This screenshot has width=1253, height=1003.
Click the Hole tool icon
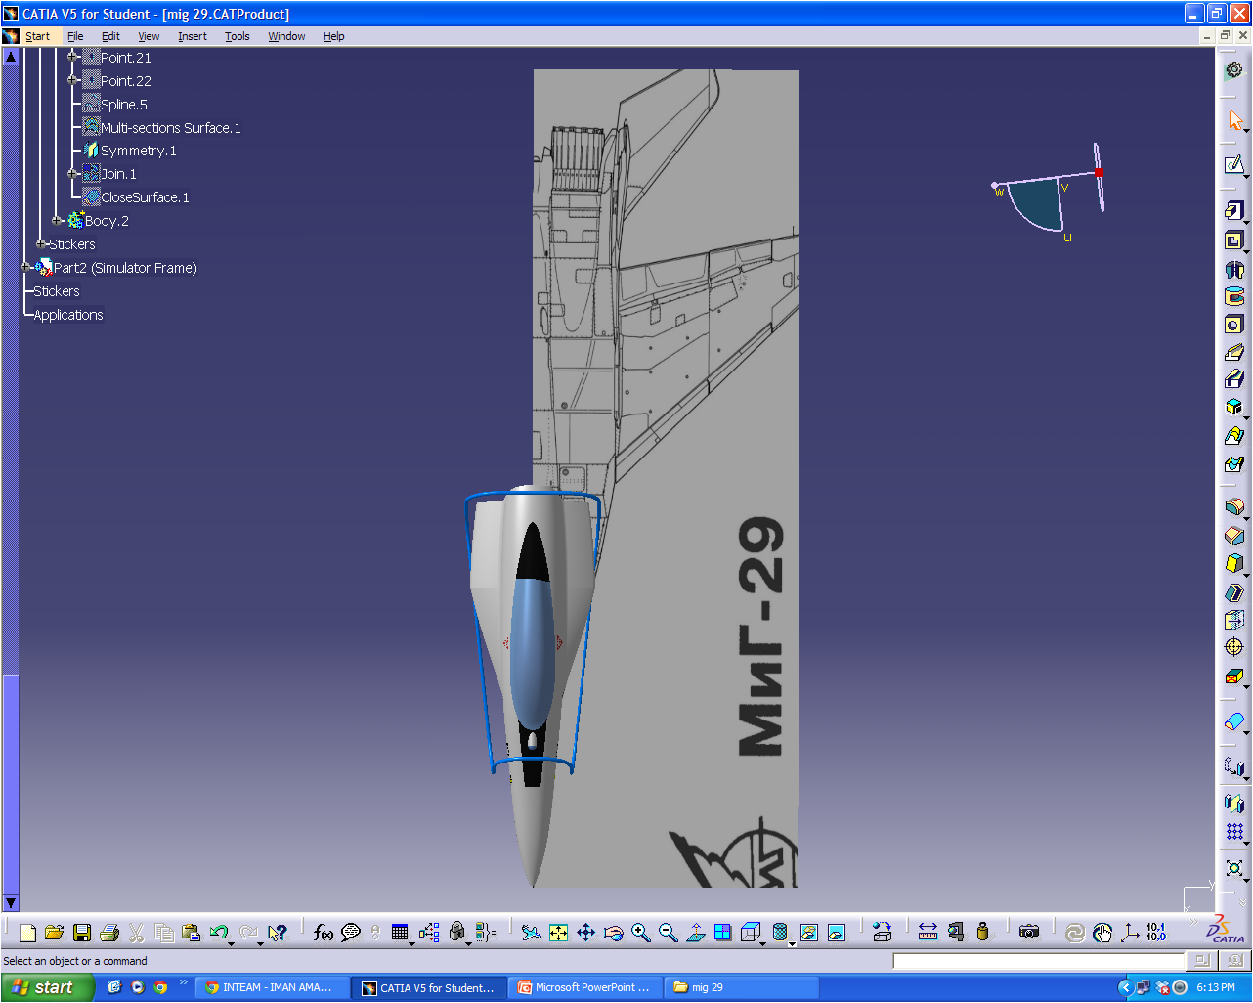click(x=1234, y=324)
